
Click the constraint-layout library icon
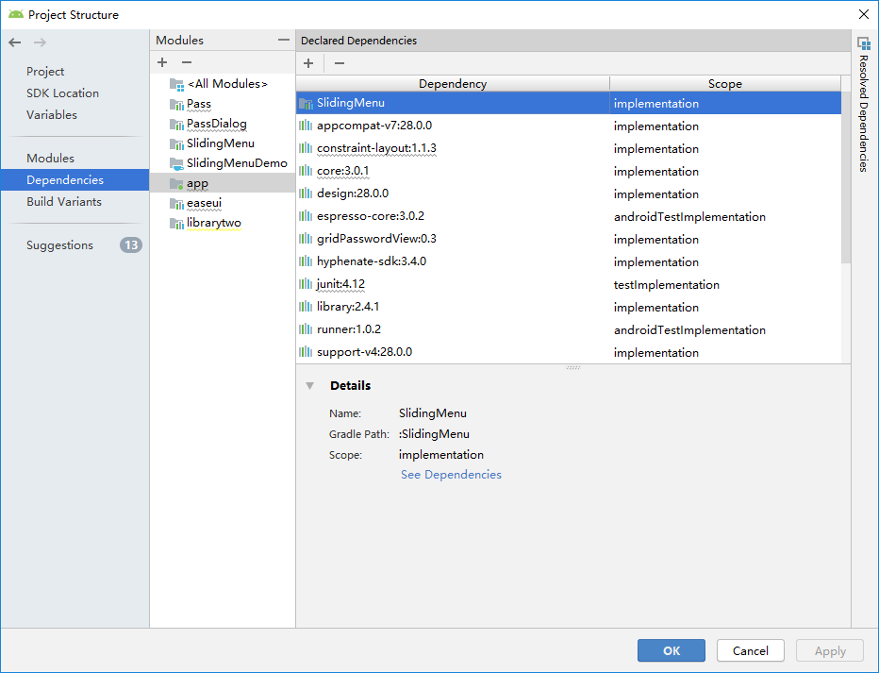[x=306, y=148]
